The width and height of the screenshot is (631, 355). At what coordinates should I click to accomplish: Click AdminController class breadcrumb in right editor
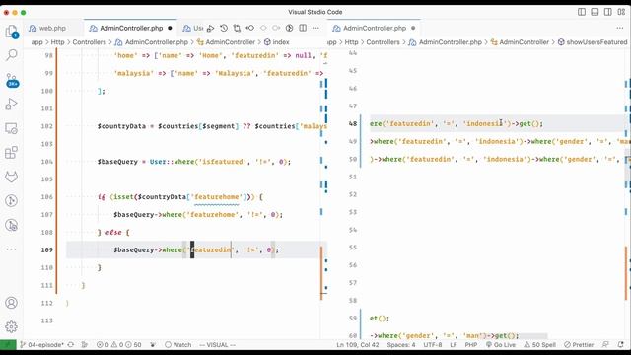[x=520, y=42]
